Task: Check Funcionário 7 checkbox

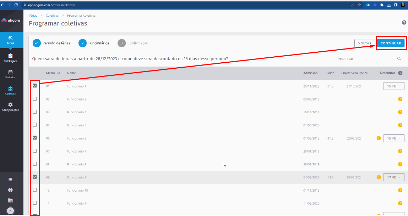Action: 35,150
